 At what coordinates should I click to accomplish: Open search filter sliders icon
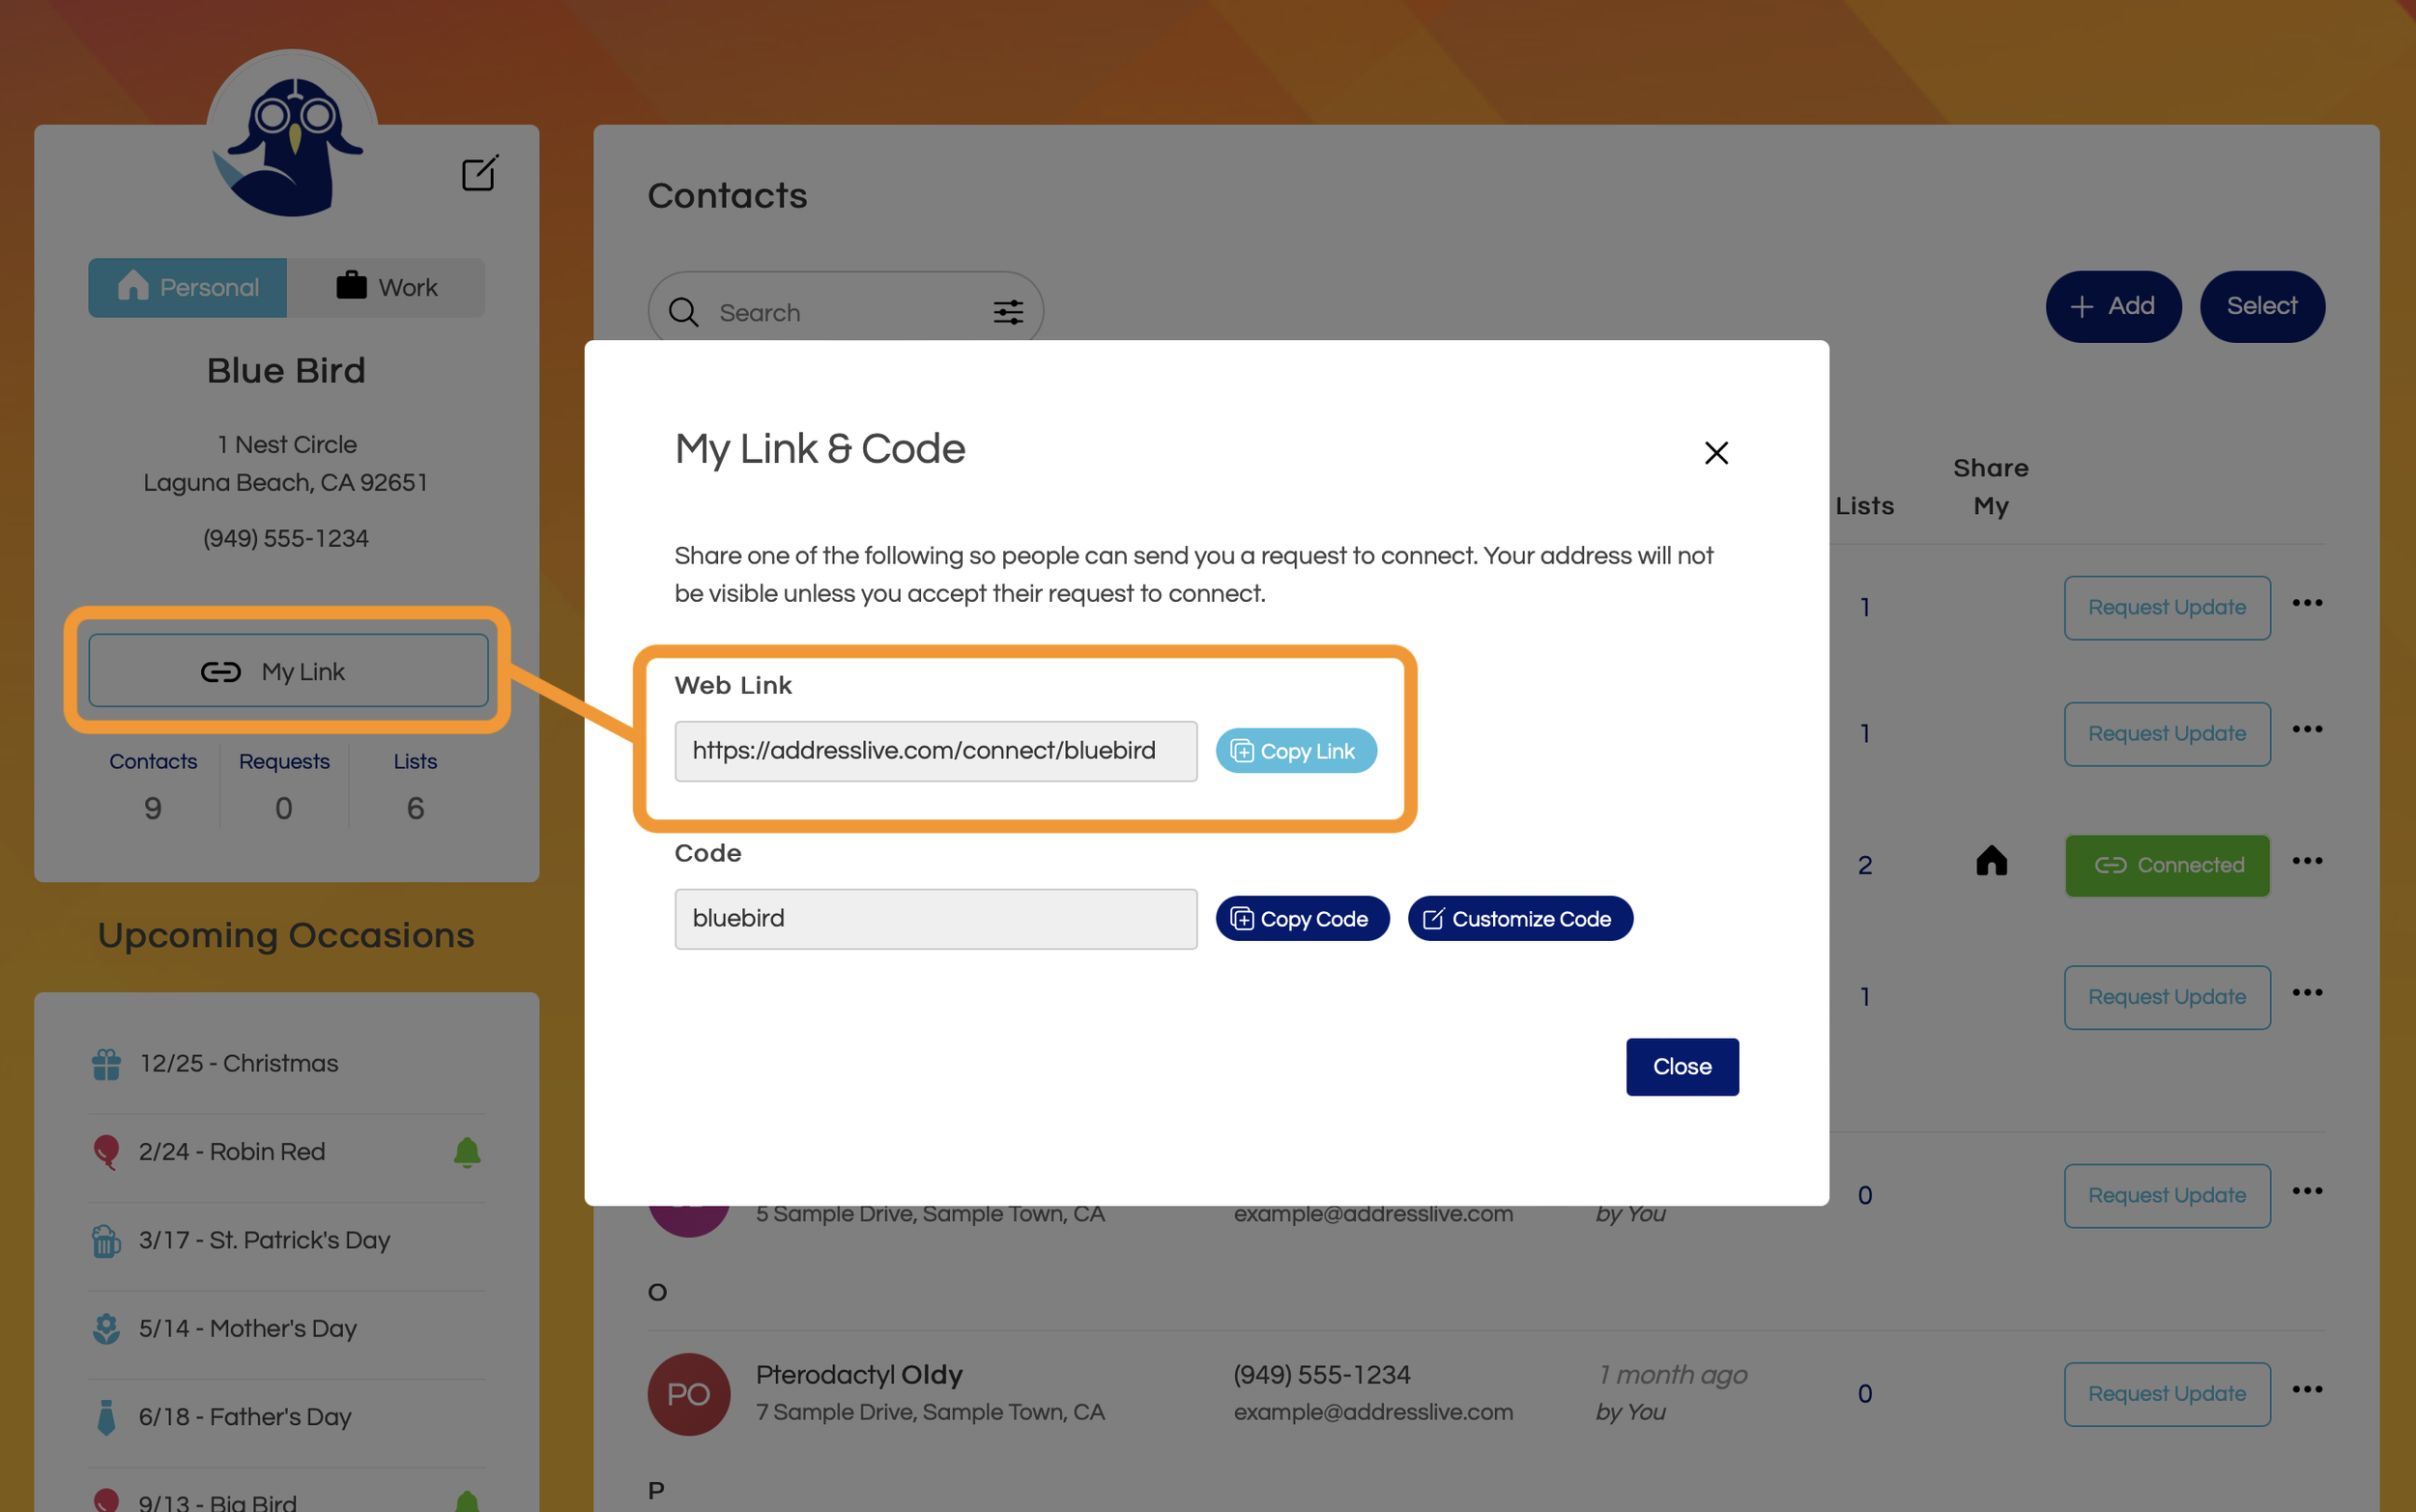coord(1008,312)
